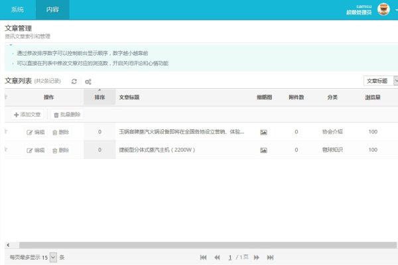
Task: Click the 慥球知识 category cell
Action: [x=332, y=150]
